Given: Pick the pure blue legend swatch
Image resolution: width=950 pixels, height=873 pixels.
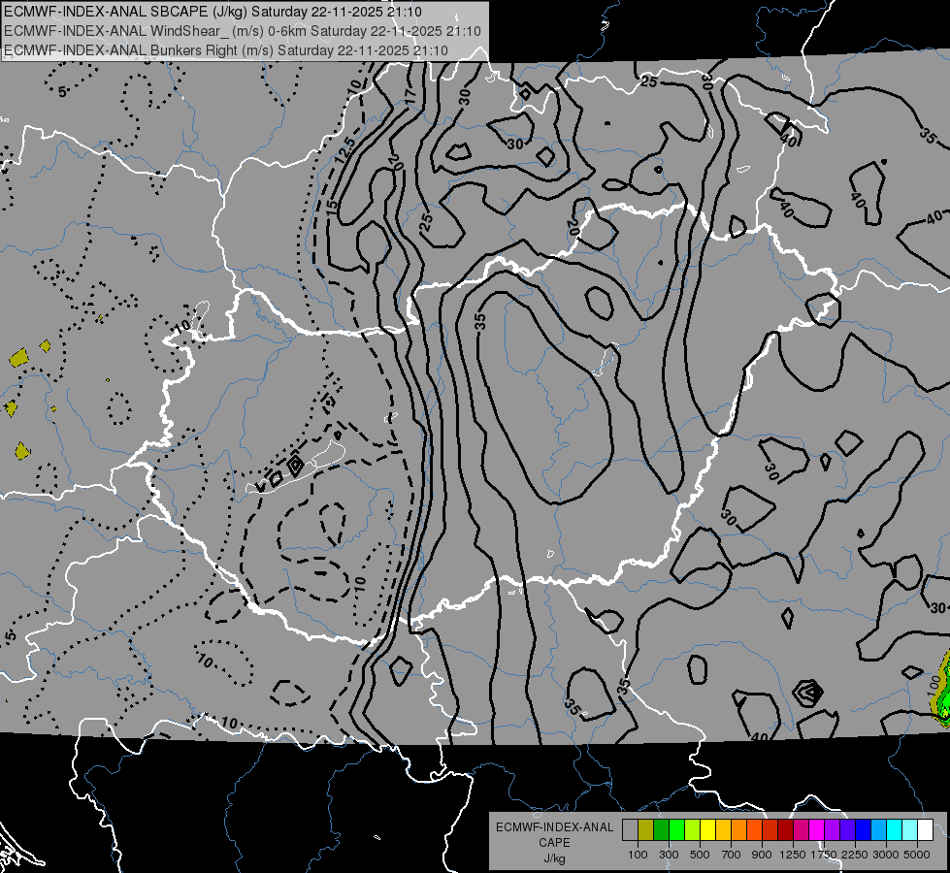Looking at the screenshot, I should (x=864, y=829).
